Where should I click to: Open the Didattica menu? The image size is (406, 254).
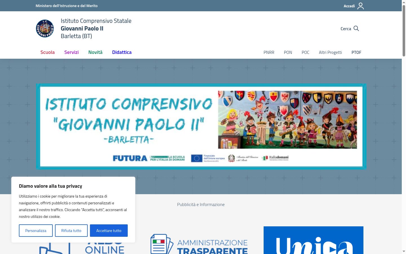pyautogui.click(x=122, y=52)
